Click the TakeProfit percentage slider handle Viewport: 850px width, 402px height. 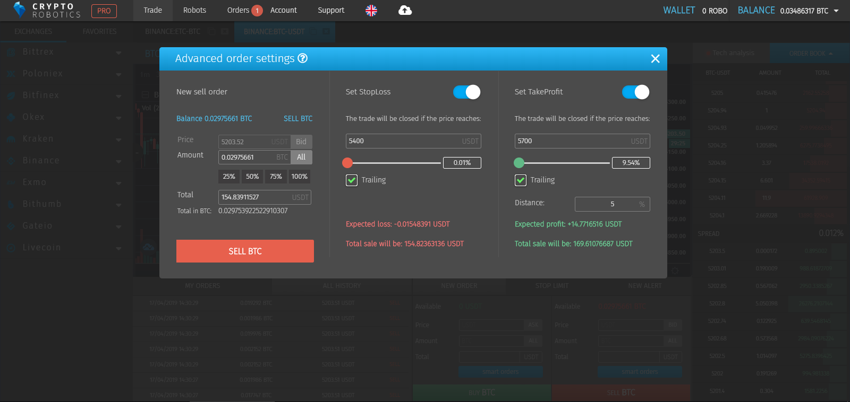point(519,163)
